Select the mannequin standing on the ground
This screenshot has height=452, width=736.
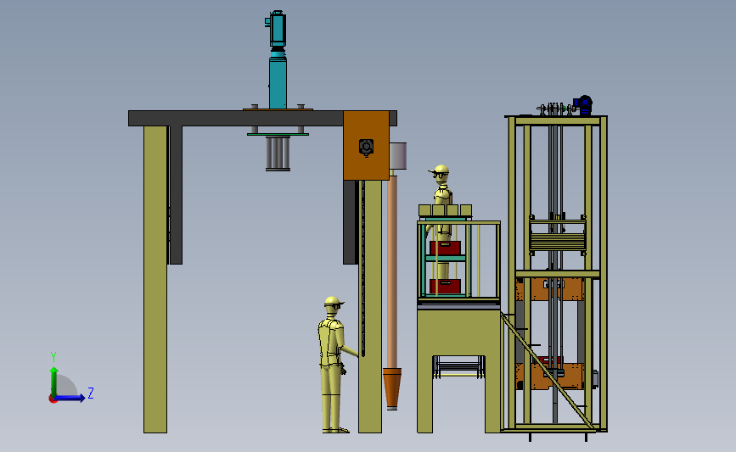334,365
